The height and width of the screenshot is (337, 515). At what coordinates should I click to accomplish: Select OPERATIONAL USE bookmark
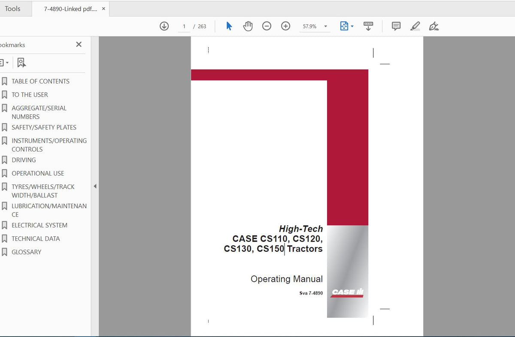coord(38,173)
